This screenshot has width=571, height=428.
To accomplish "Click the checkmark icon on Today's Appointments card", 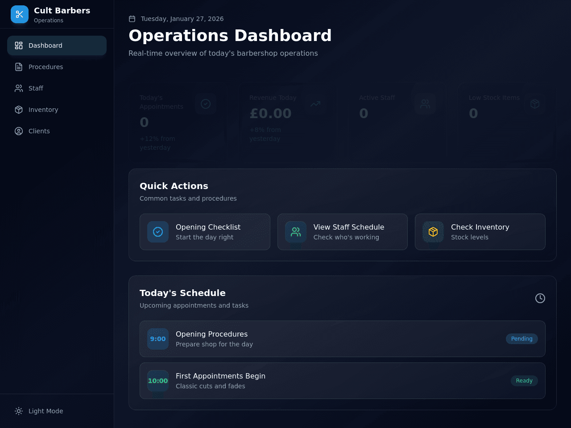I will click(206, 104).
